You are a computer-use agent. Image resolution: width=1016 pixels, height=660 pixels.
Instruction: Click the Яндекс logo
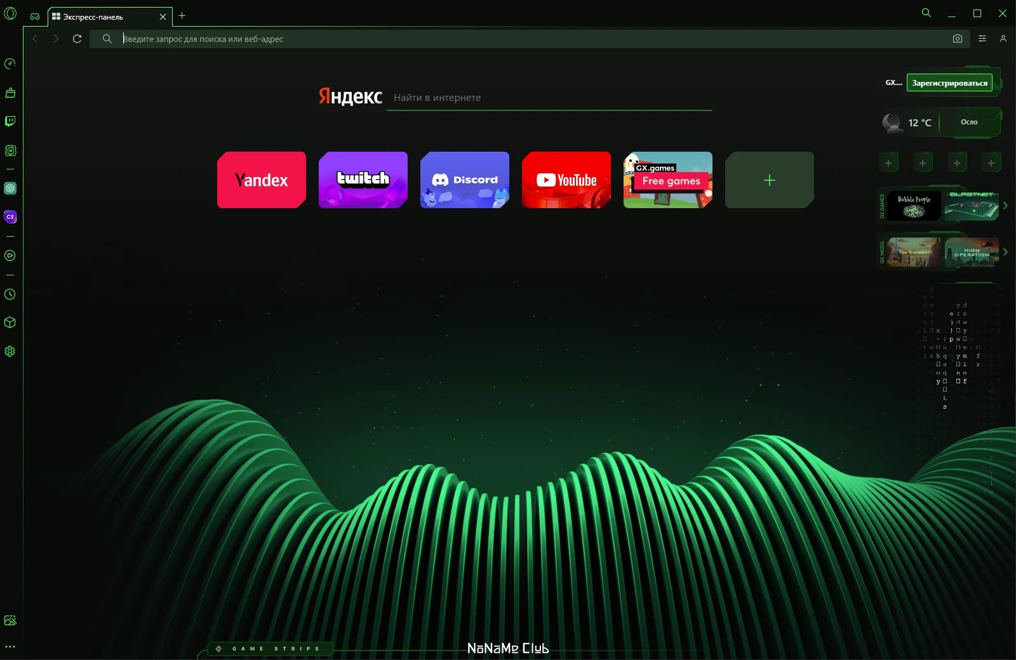tap(351, 96)
